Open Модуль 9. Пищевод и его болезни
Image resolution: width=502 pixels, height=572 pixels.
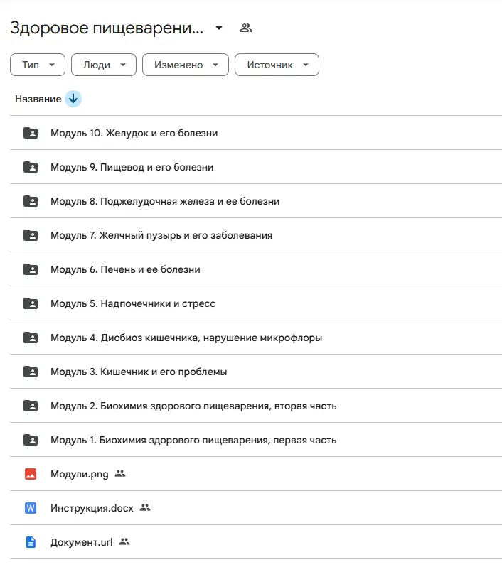[132, 167]
